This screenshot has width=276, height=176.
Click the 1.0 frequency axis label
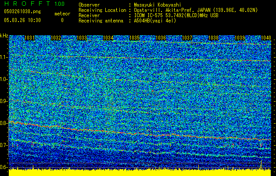click(x=4, y=79)
